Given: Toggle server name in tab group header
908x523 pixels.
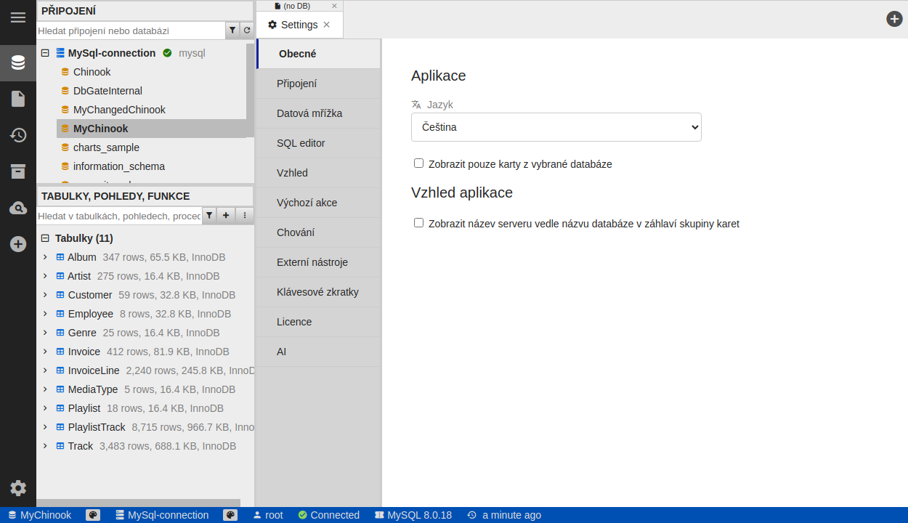Looking at the screenshot, I should click(418, 223).
